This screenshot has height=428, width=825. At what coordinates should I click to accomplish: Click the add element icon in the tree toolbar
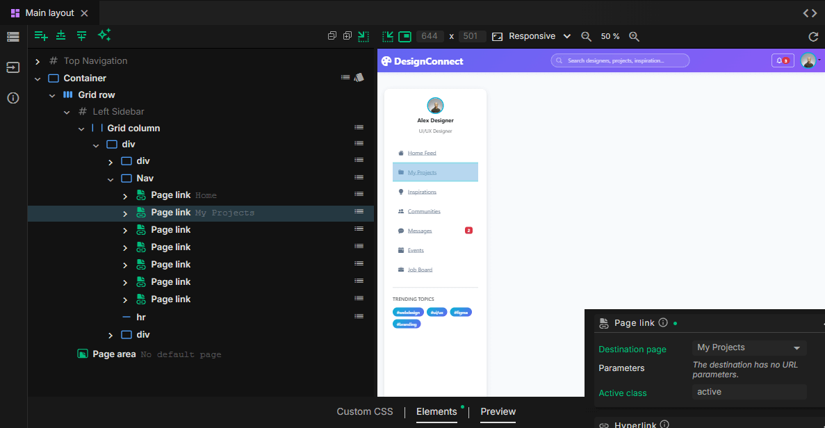click(41, 36)
